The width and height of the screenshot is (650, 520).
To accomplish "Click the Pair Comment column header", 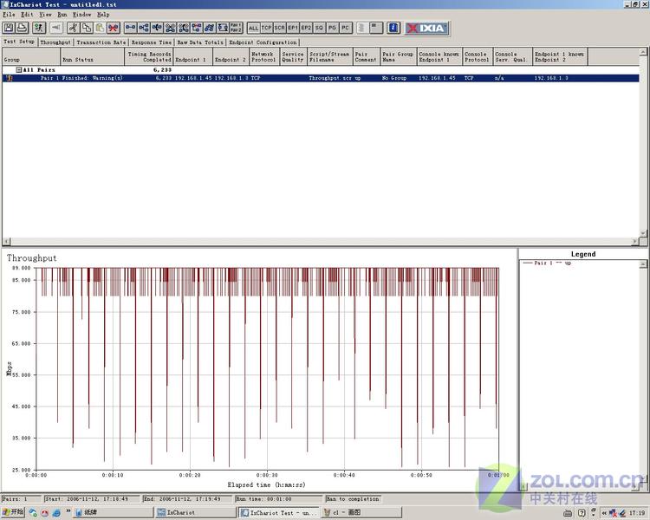I will [367, 57].
